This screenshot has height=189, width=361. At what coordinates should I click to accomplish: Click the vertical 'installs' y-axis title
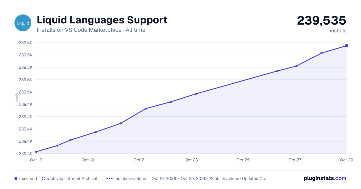point(17,98)
